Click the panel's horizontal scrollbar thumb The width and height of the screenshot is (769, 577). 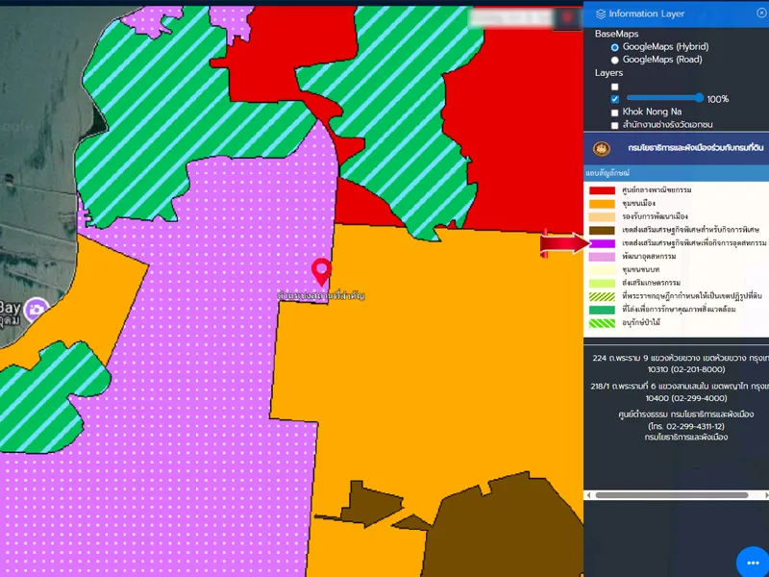671,495
